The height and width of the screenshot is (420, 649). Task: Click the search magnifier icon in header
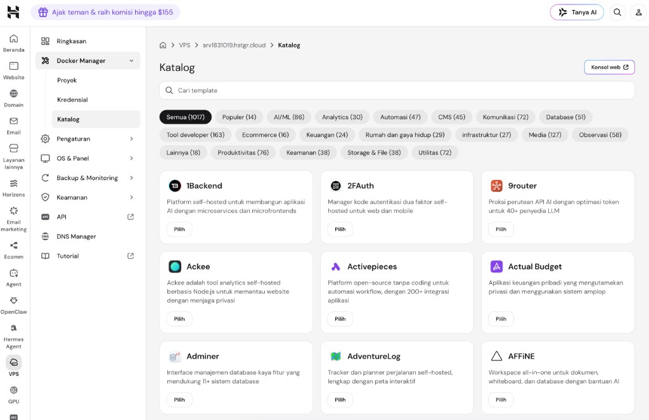pyautogui.click(x=617, y=12)
